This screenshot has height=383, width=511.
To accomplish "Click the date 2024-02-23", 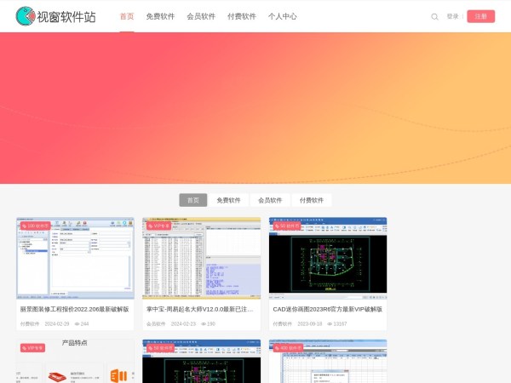I will pos(183,323).
